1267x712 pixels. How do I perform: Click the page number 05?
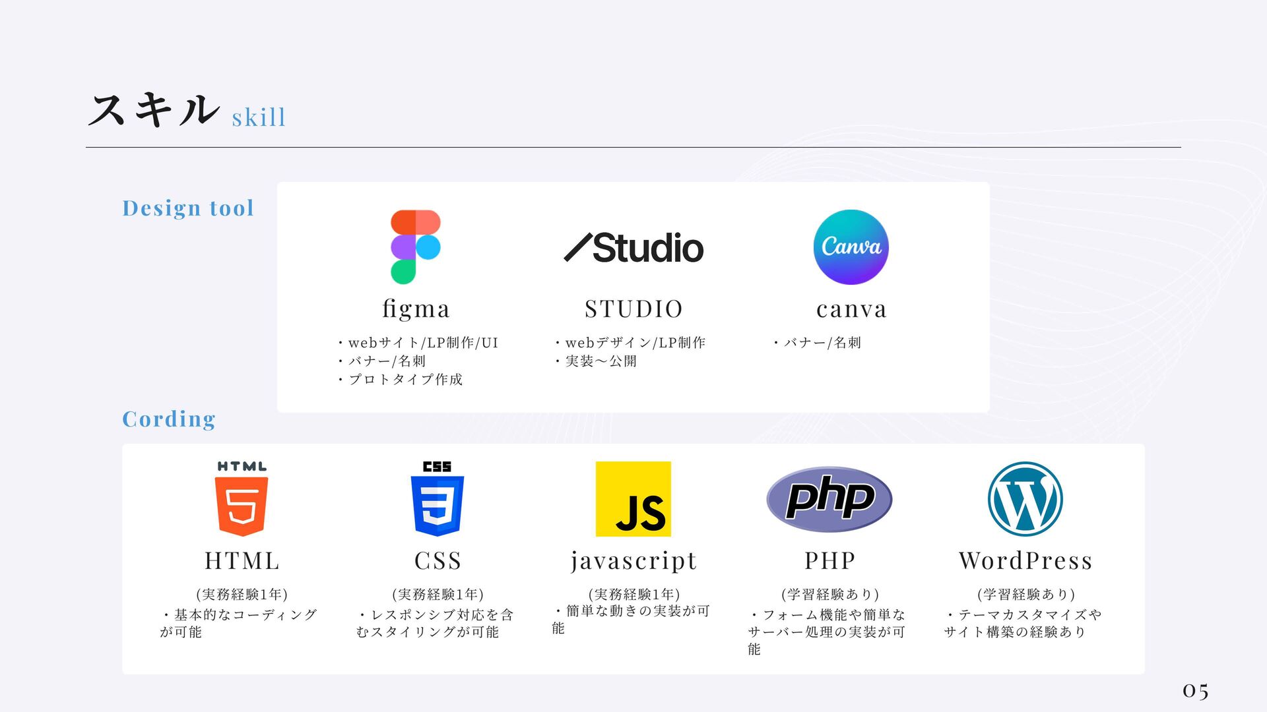pos(1196,691)
